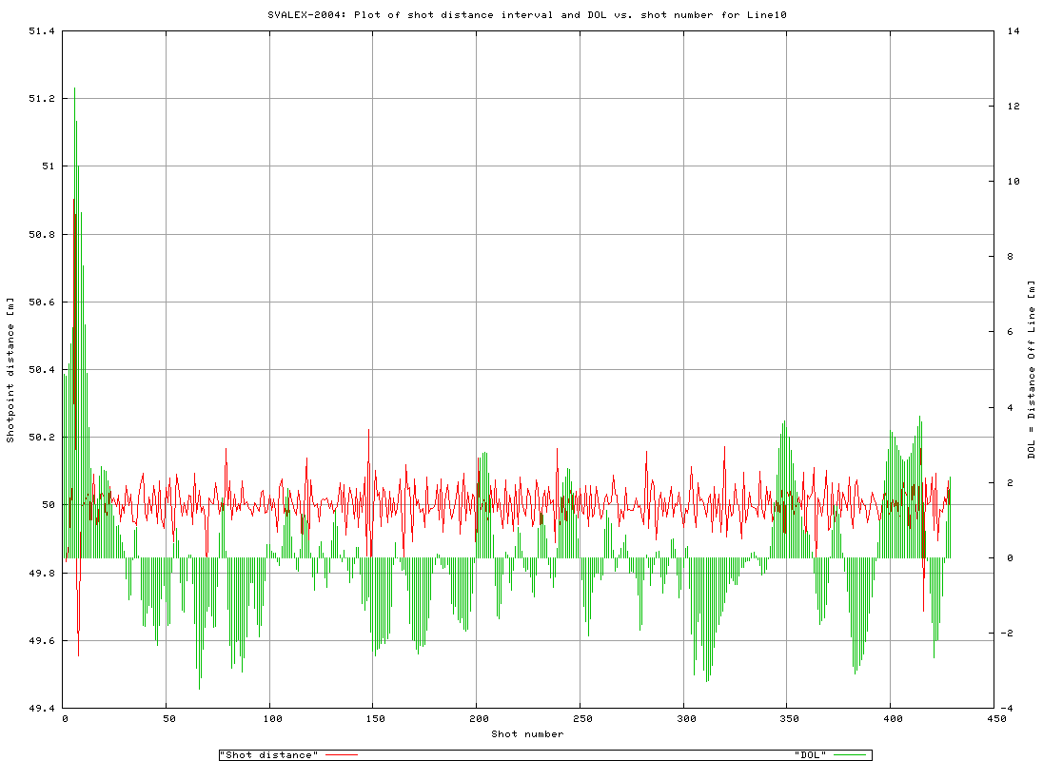The width and height of the screenshot is (1043, 761).
Task: Click the 49.4 tick on left axis
Action: (41, 709)
